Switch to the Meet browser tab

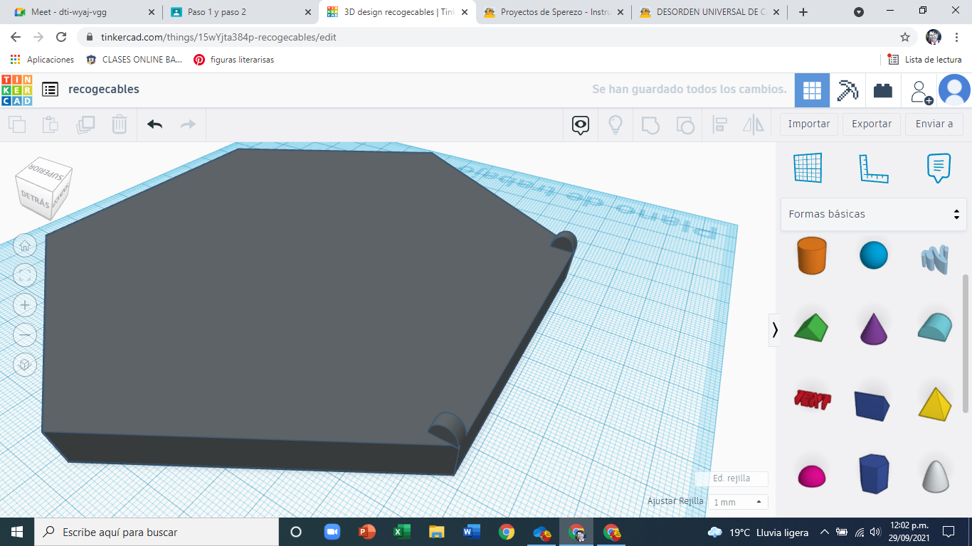[x=83, y=12]
